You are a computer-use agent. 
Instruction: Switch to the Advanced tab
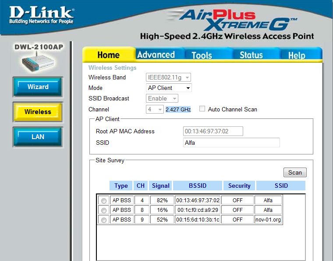156,55
